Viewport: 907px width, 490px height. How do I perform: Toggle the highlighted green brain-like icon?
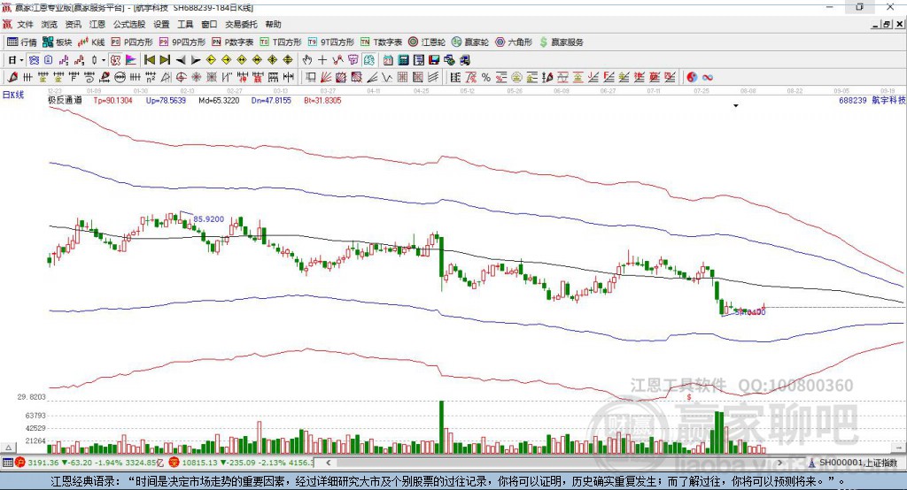(368, 59)
